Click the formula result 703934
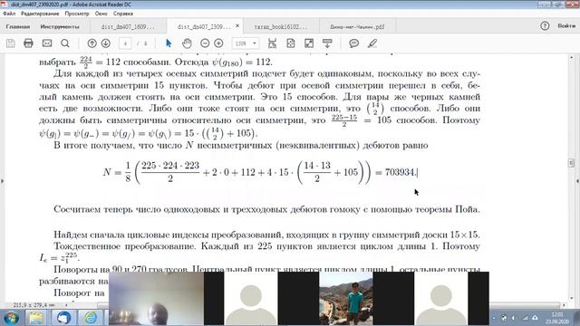This screenshot has width=580, height=326. [x=400, y=172]
